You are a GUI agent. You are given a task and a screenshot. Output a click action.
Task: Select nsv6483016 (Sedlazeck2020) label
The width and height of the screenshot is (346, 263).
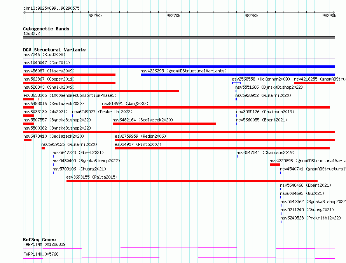[x=54, y=103]
